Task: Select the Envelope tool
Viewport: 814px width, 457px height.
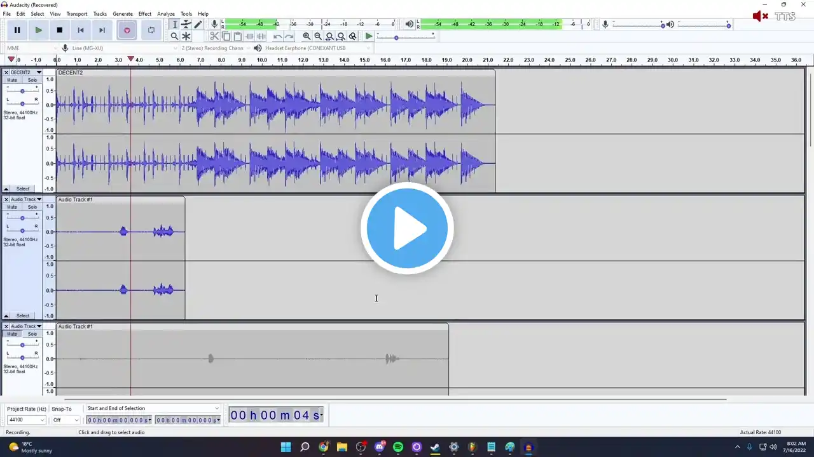Action: [186, 24]
